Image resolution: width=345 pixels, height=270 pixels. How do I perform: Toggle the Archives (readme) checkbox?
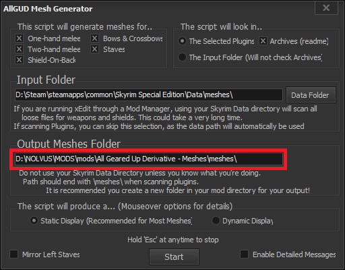263,41
